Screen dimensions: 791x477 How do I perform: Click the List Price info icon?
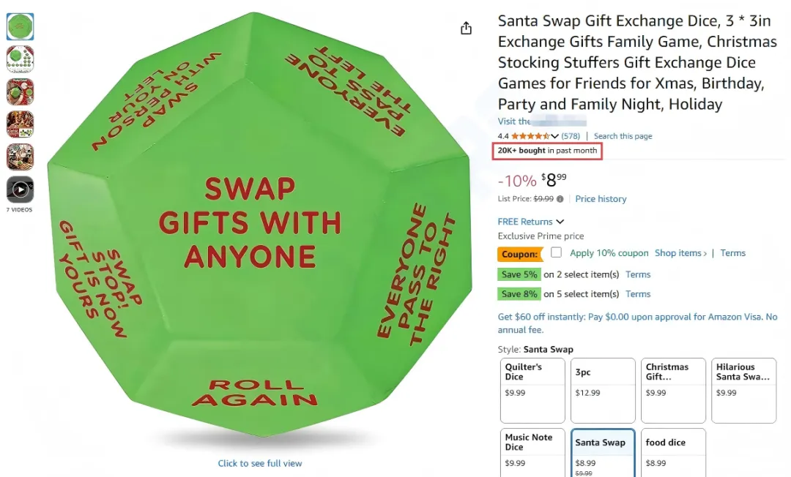coord(560,199)
